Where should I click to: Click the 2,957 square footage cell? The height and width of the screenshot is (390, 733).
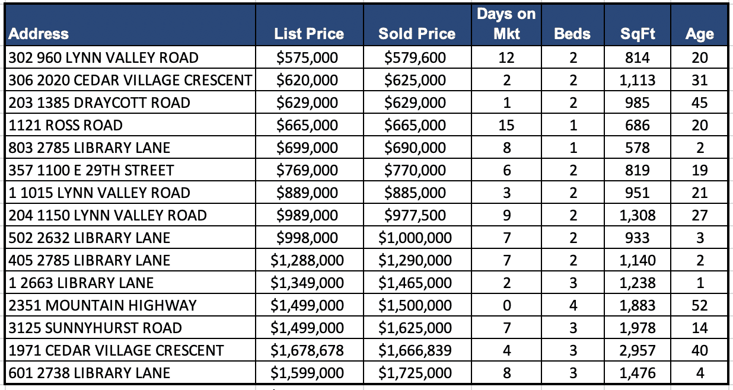click(638, 350)
